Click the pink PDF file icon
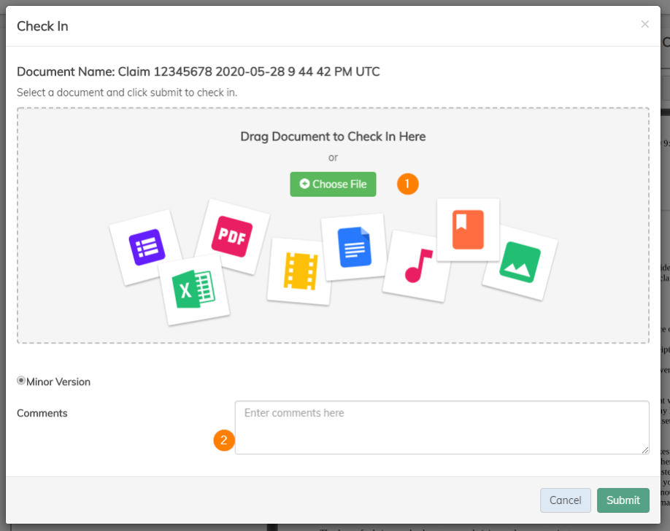 [231, 236]
